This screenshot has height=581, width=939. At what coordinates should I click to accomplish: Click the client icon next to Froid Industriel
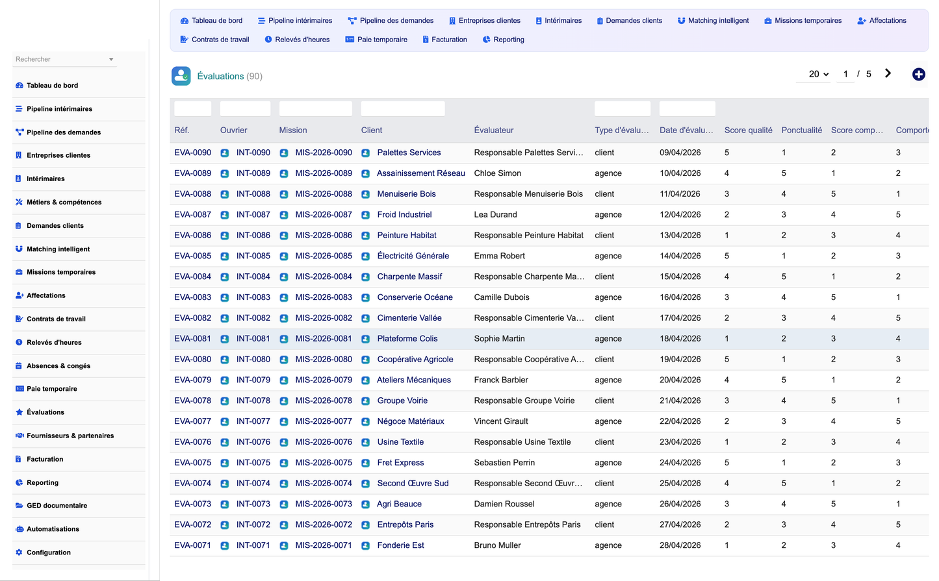pos(366,215)
